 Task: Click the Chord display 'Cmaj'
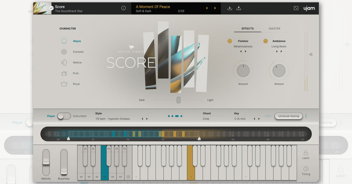point(206,119)
